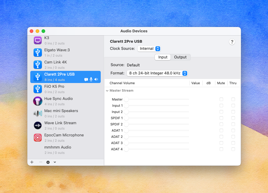Switch to the Output tab
Image resolution: width=268 pixels, height=193 pixels.
[180, 57]
